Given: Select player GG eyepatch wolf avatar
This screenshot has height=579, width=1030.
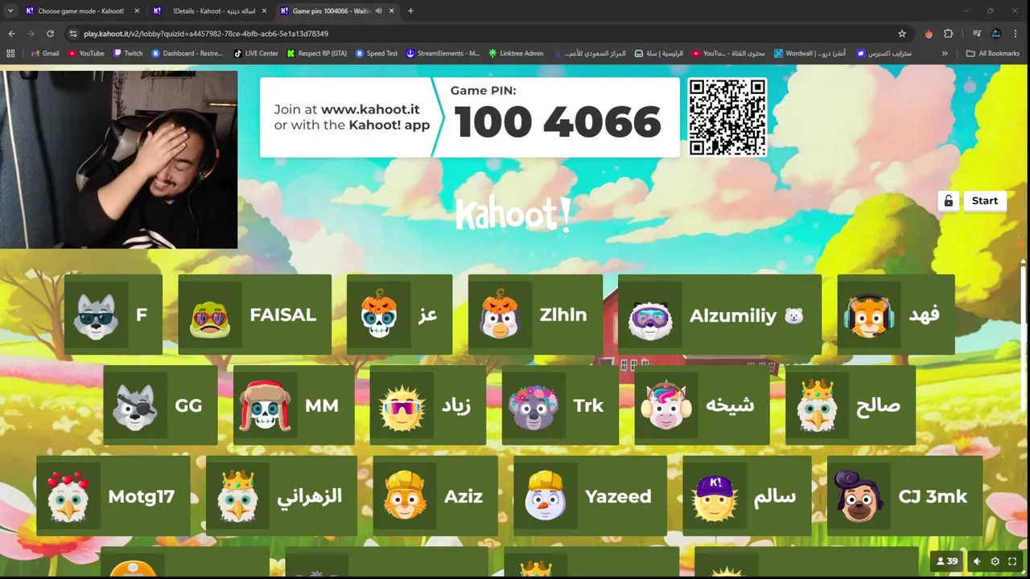Looking at the screenshot, I should click(x=134, y=406).
